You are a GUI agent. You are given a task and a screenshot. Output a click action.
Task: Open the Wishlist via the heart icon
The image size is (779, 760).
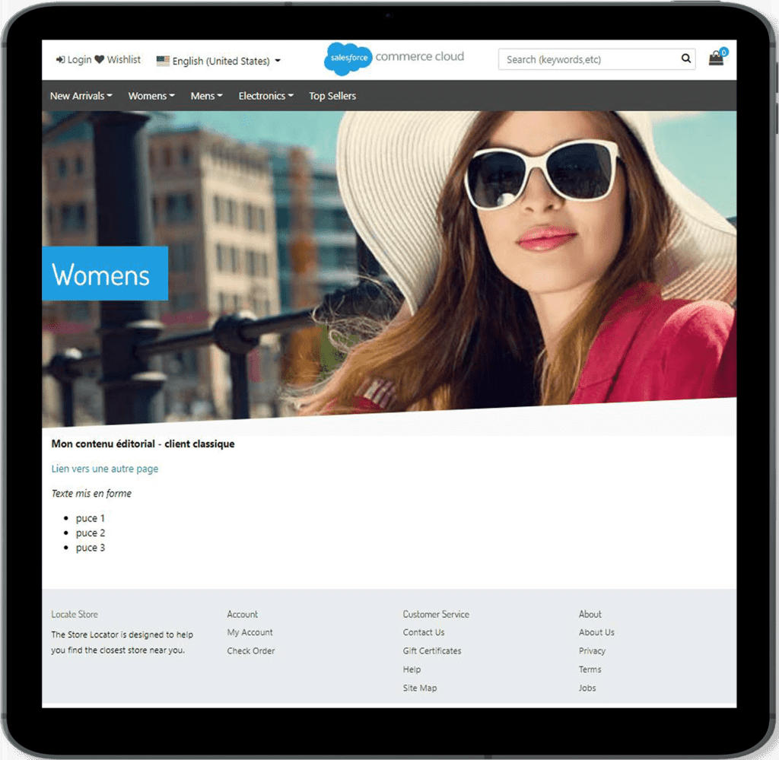point(99,59)
